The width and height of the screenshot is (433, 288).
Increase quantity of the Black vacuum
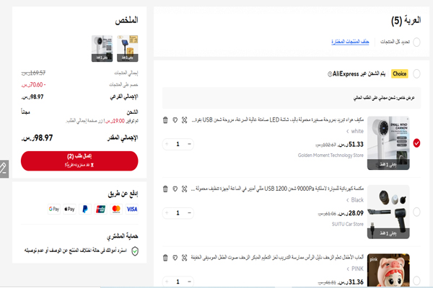[167, 213]
